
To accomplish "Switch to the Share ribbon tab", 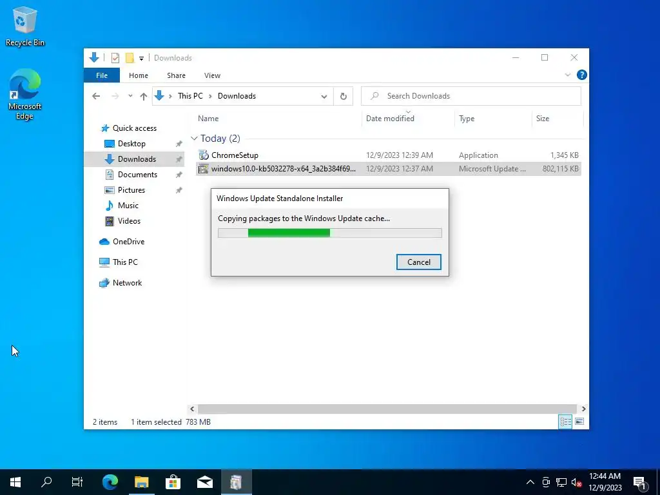I will [176, 75].
